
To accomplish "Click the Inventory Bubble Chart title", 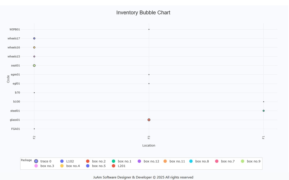I will (x=143, y=13).
